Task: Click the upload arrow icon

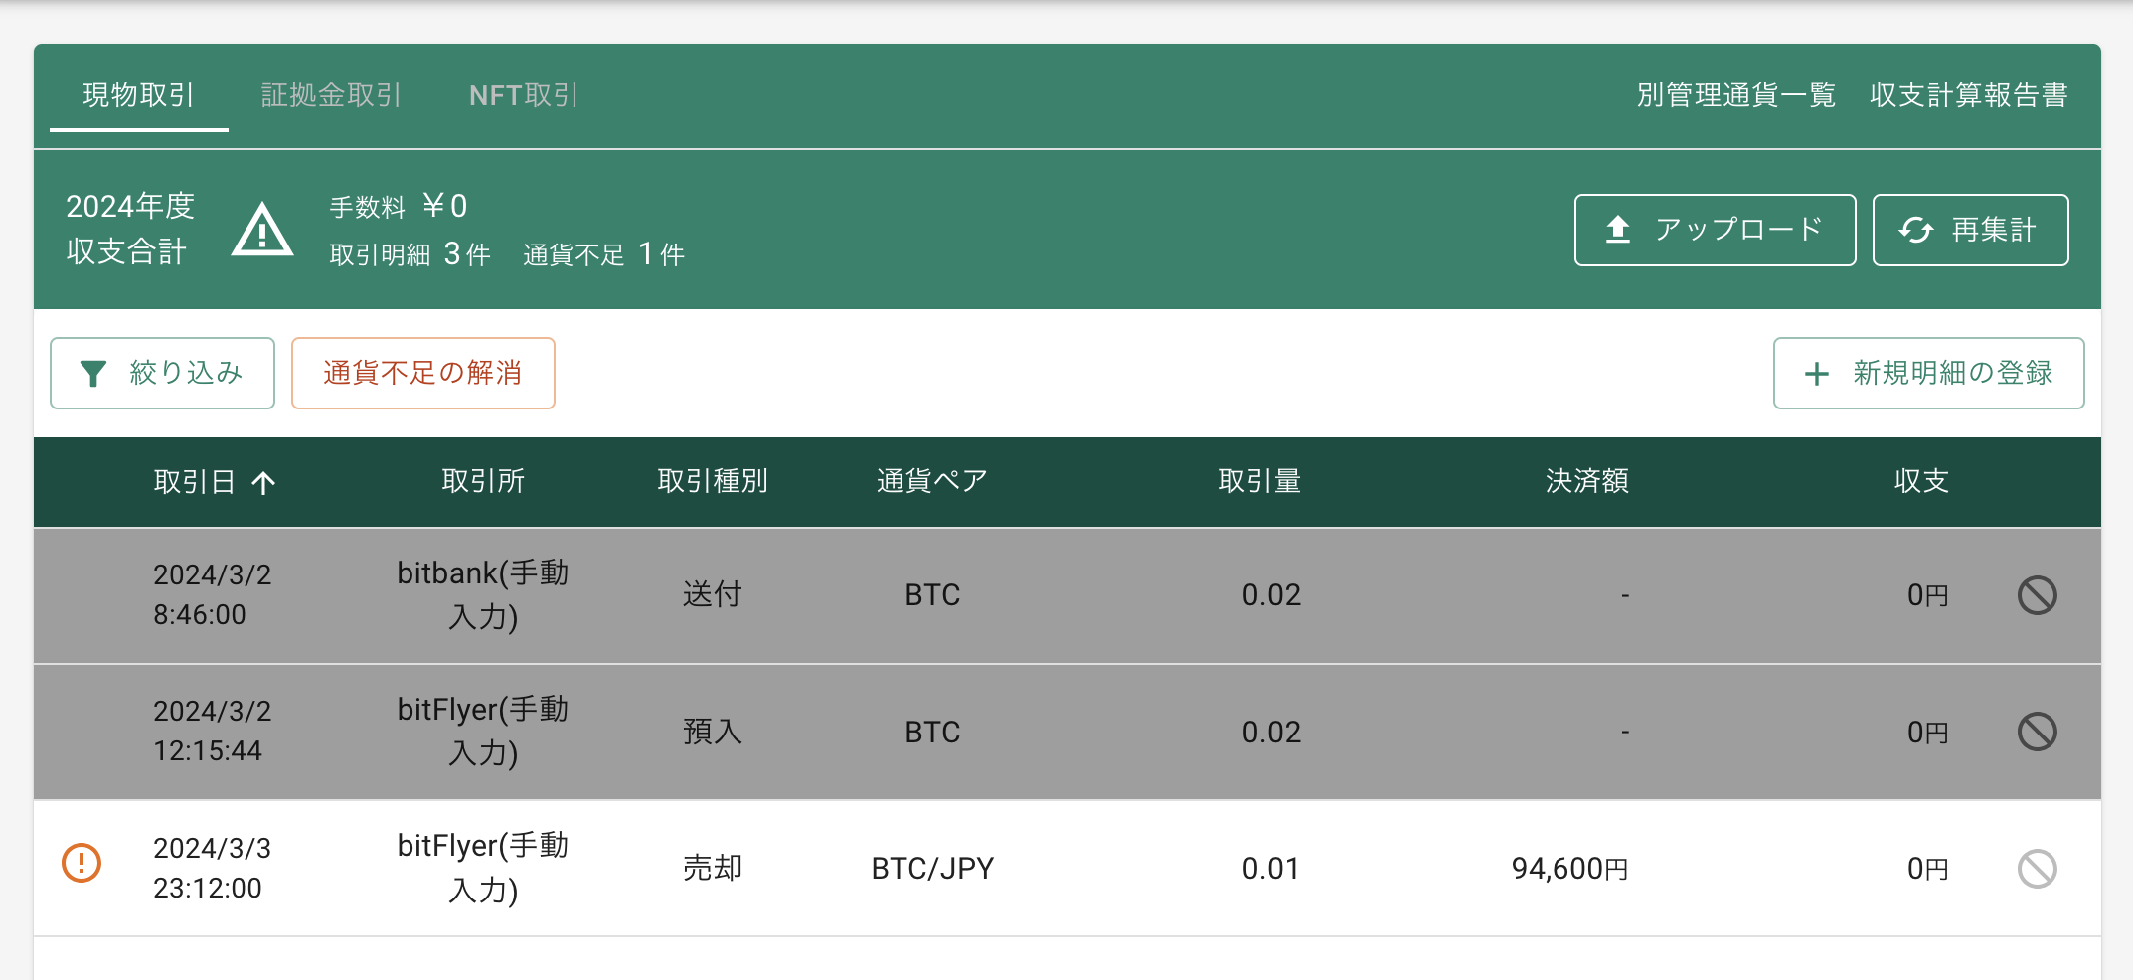Action: [1618, 230]
